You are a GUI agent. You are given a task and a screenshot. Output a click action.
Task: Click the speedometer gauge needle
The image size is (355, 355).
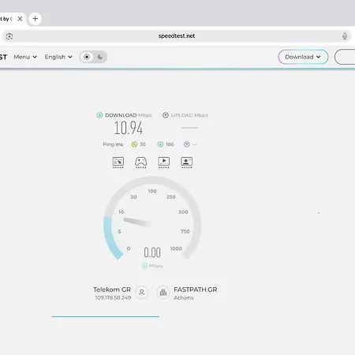136,222
